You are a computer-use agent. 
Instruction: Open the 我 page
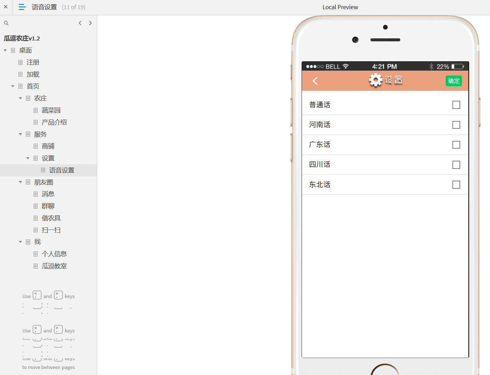(37, 242)
